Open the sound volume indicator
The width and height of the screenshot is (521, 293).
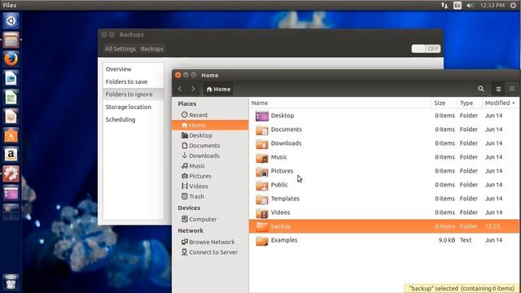471,5
